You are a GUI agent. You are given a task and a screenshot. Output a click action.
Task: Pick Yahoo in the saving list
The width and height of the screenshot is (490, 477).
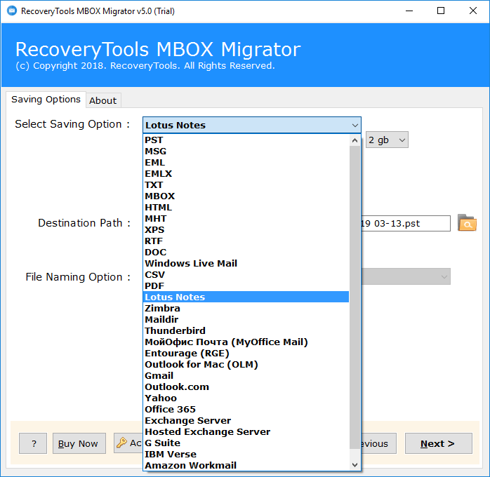click(246, 398)
